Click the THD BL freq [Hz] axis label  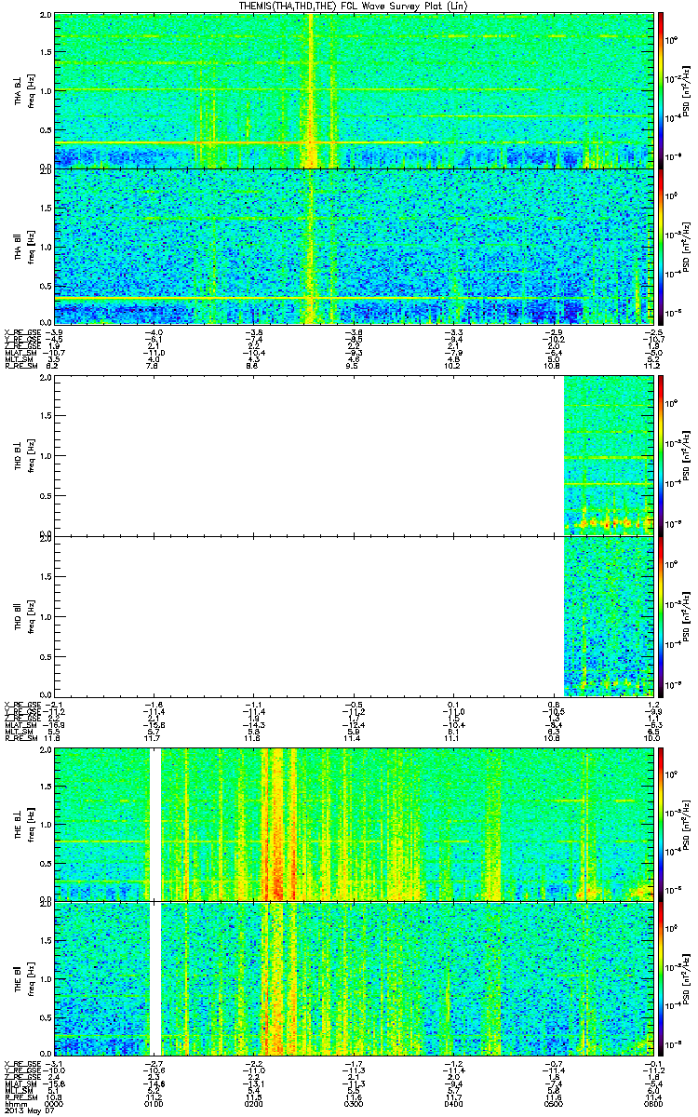(x=31, y=455)
